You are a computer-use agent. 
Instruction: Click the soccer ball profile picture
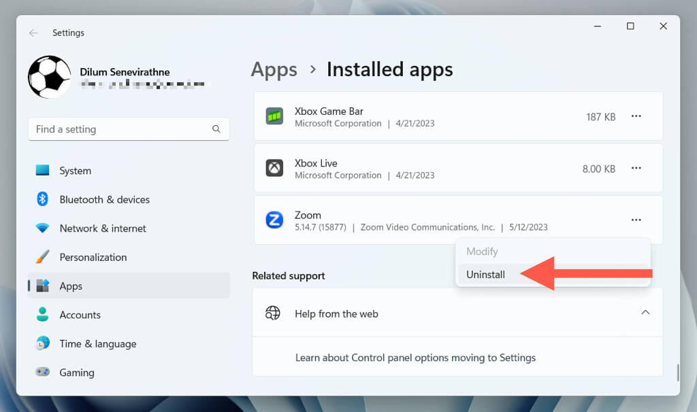pos(49,77)
